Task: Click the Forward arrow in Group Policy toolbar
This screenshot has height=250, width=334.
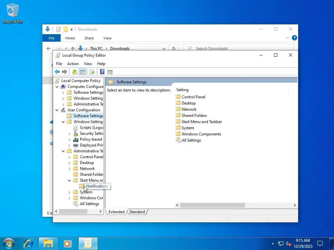Action: point(65,72)
